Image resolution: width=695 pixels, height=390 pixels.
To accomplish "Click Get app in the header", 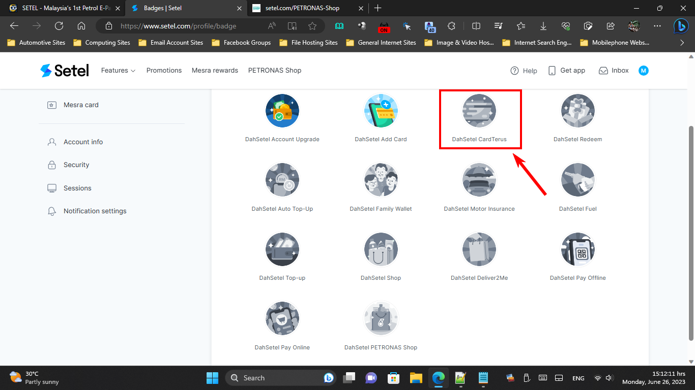I will coord(566,71).
